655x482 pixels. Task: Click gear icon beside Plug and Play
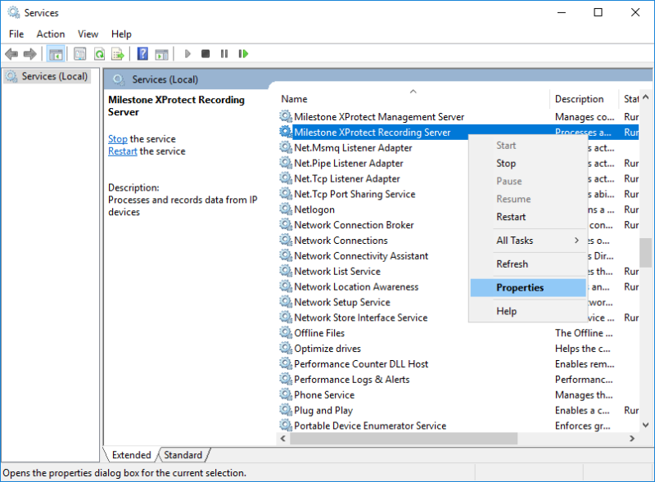[x=286, y=410]
